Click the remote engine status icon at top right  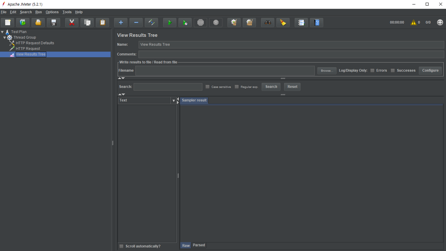[440, 22]
